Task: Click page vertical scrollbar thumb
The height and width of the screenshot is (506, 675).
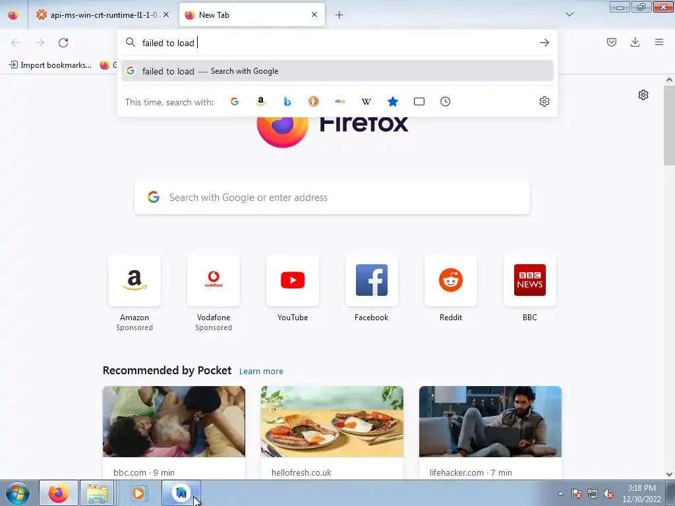Action: (x=669, y=125)
